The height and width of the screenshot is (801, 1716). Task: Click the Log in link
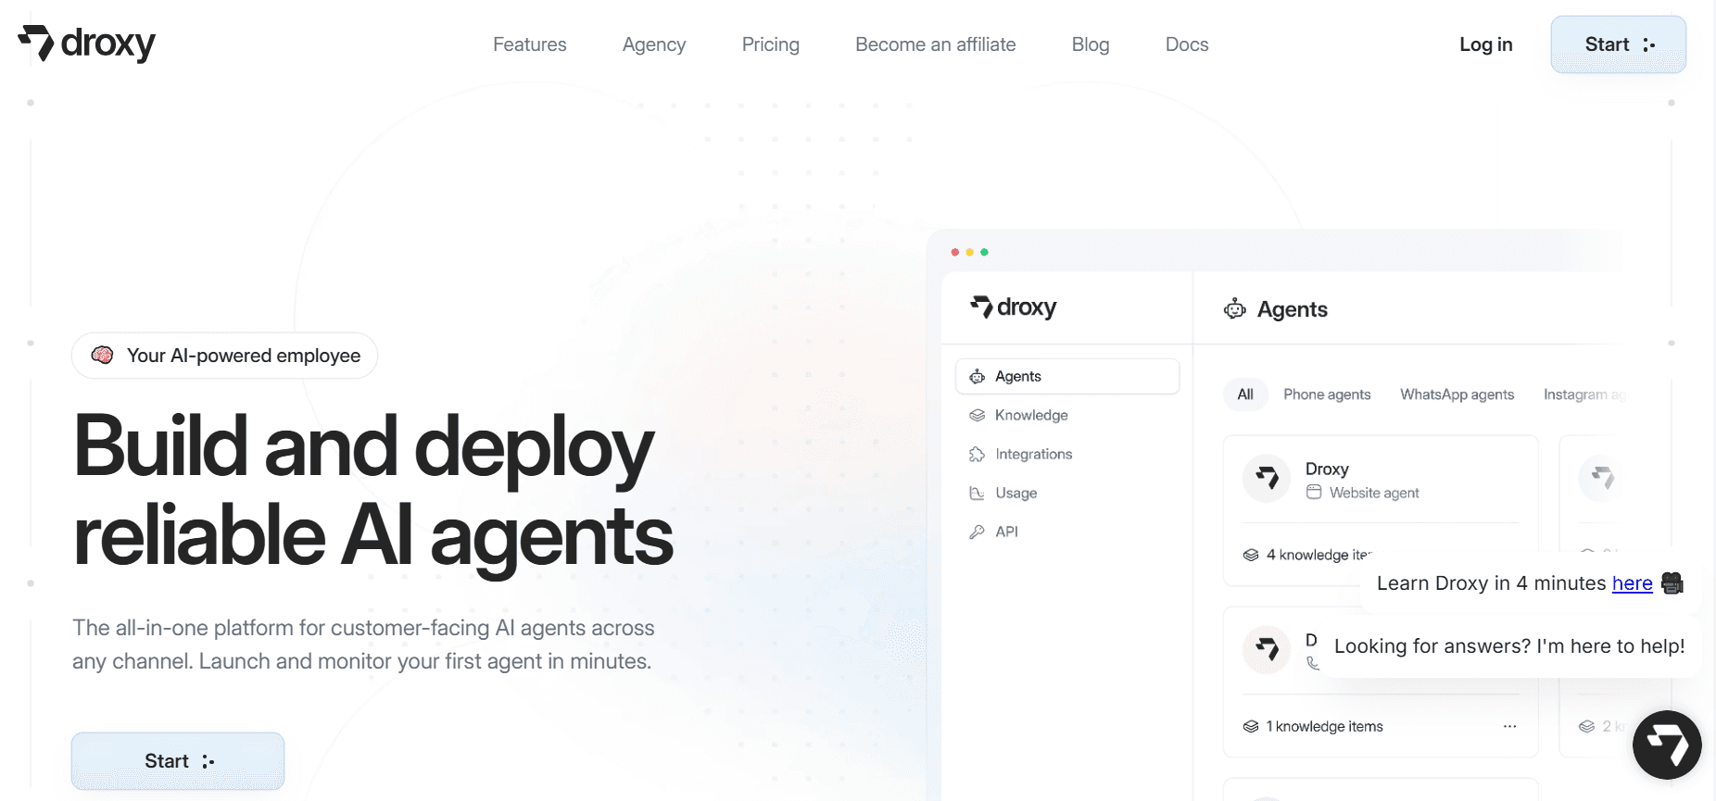tap(1486, 44)
